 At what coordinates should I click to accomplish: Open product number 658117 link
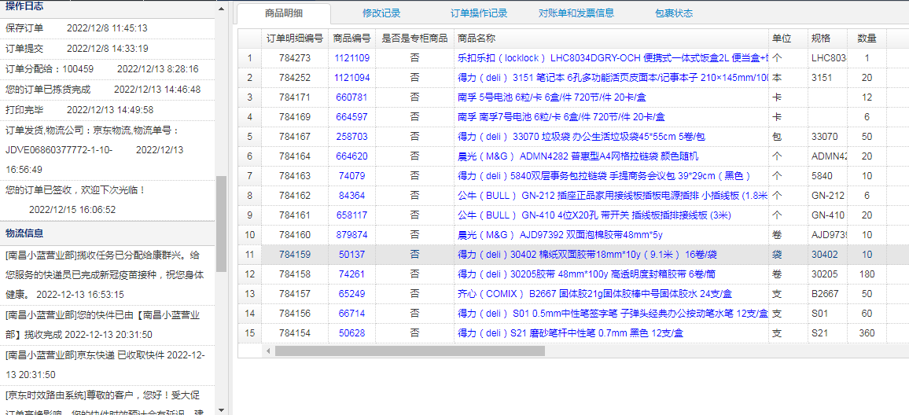pyautogui.click(x=352, y=215)
